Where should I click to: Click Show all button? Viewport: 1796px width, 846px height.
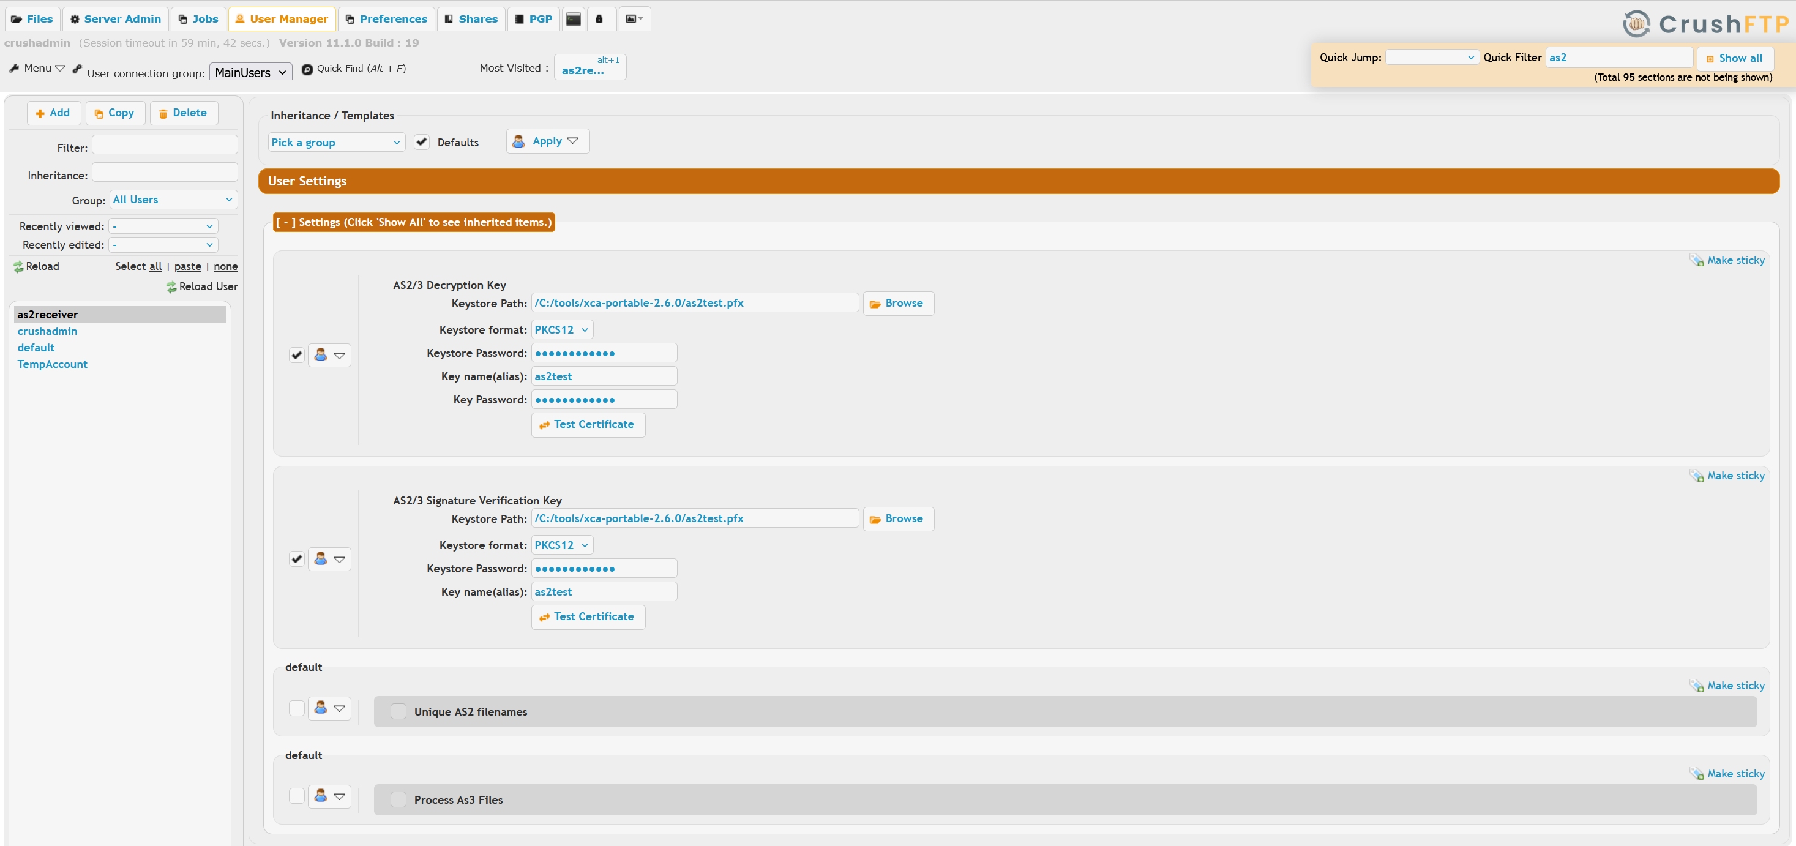[x=1735, y=58]
